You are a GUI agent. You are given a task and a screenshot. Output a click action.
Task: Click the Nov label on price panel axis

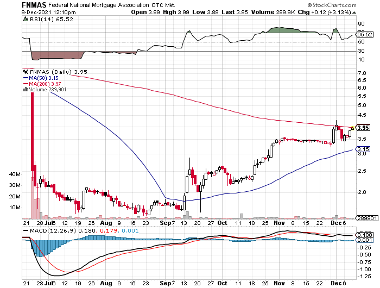tap(279, 223)
